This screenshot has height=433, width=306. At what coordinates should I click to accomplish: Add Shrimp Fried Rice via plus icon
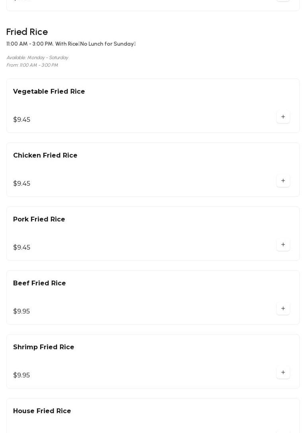point(283,372)
